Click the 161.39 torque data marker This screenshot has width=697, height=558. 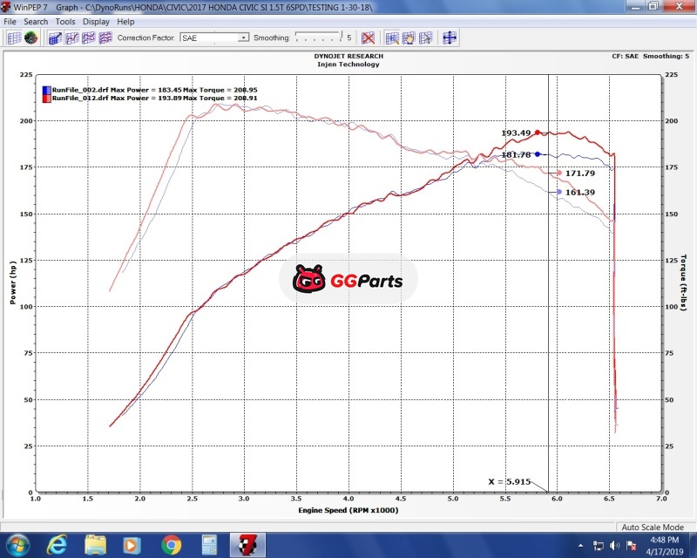pos(558,192)
